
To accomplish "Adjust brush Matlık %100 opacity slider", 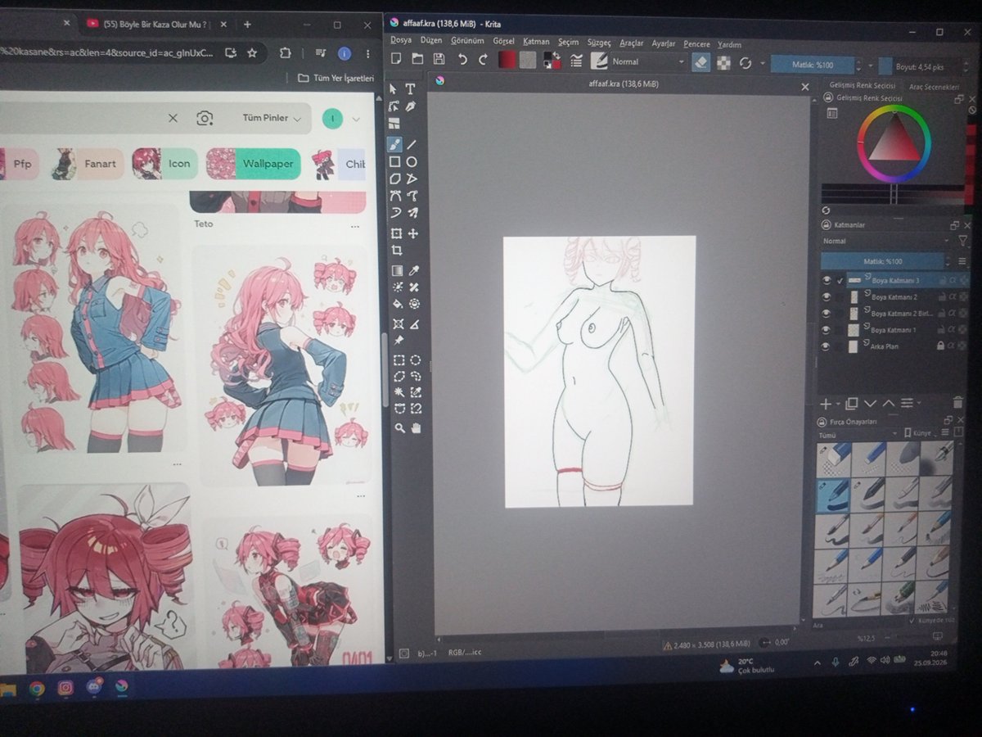I will 813,65.
